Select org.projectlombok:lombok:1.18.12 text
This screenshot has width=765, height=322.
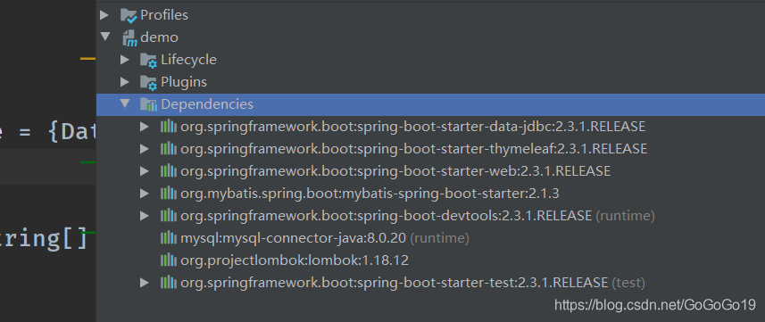(295, 260)
